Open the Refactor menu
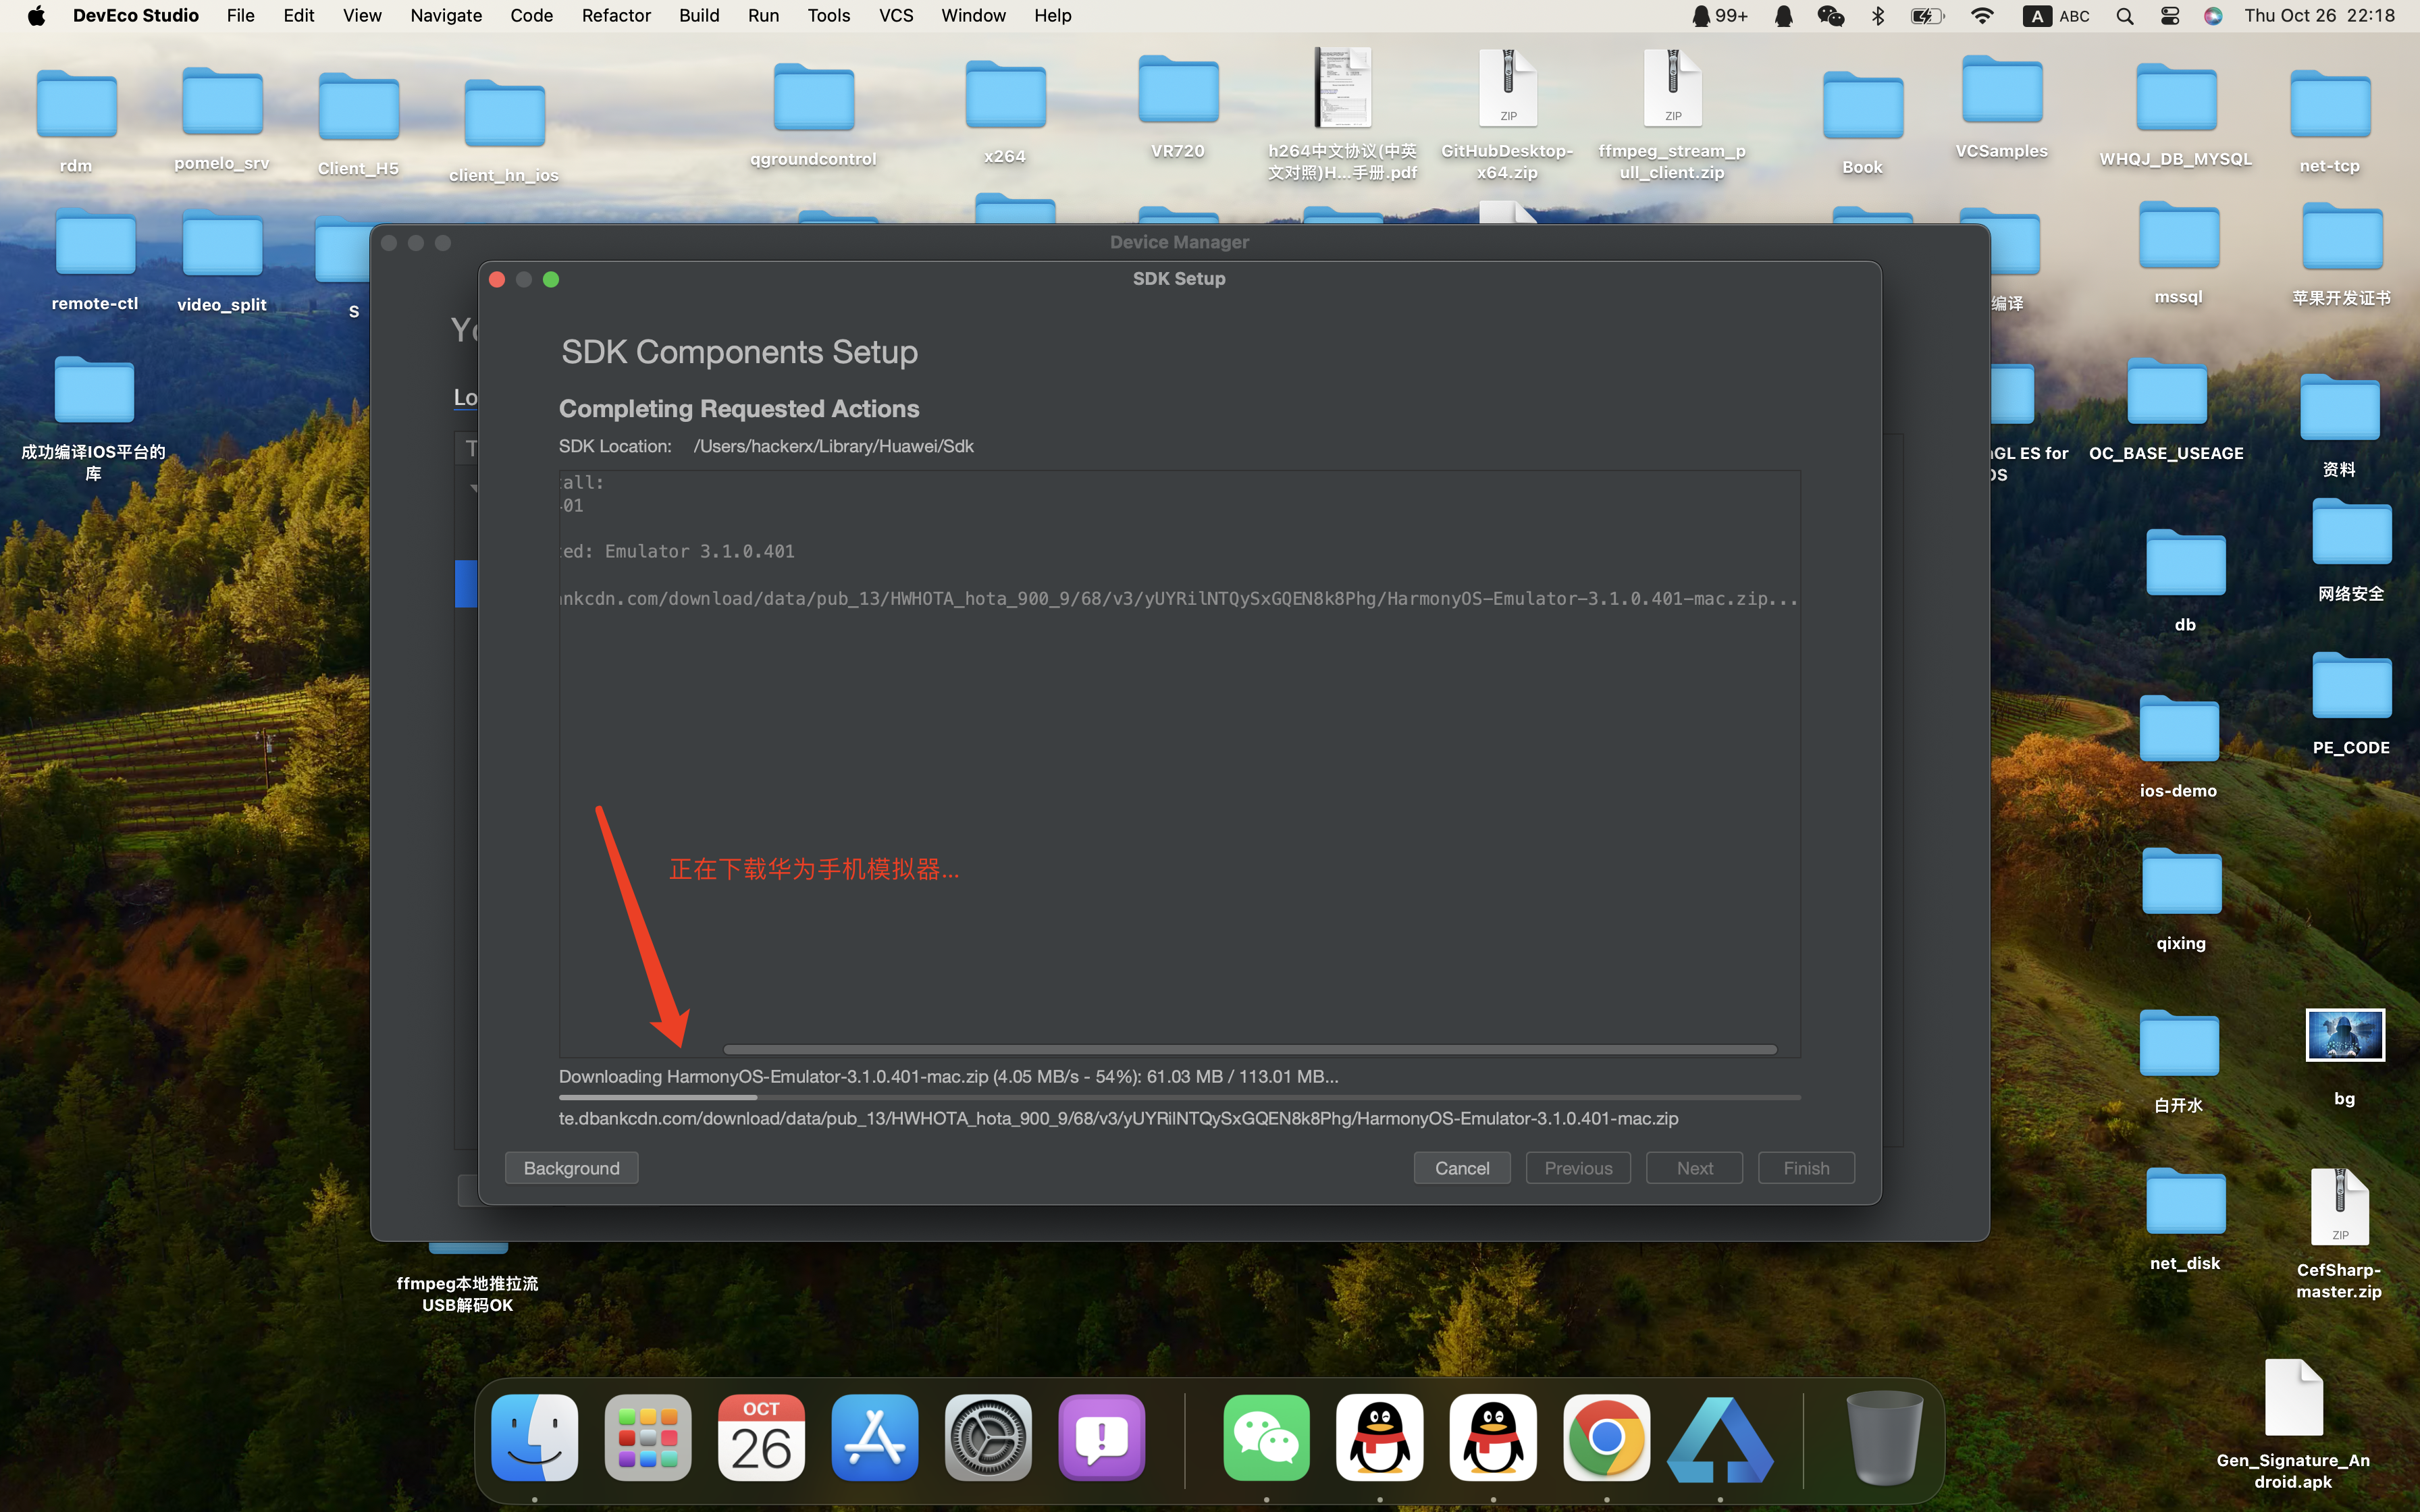 pos(616,16)
